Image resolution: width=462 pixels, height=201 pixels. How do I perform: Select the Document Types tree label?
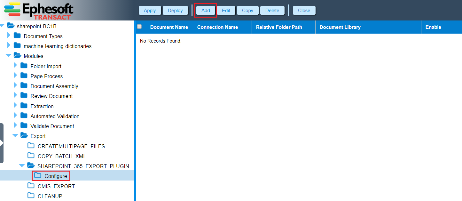click(43, 36)
